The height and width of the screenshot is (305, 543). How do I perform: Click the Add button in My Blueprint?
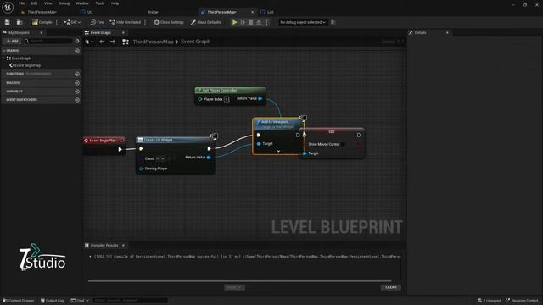[x=12, y=41]
